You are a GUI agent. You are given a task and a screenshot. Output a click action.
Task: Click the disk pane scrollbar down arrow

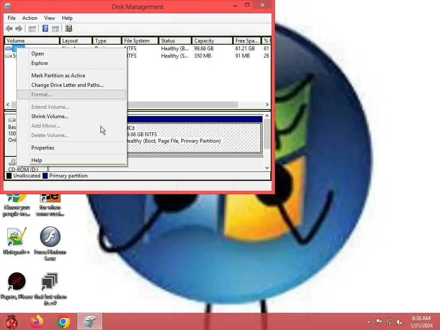[x=267, y=168]
